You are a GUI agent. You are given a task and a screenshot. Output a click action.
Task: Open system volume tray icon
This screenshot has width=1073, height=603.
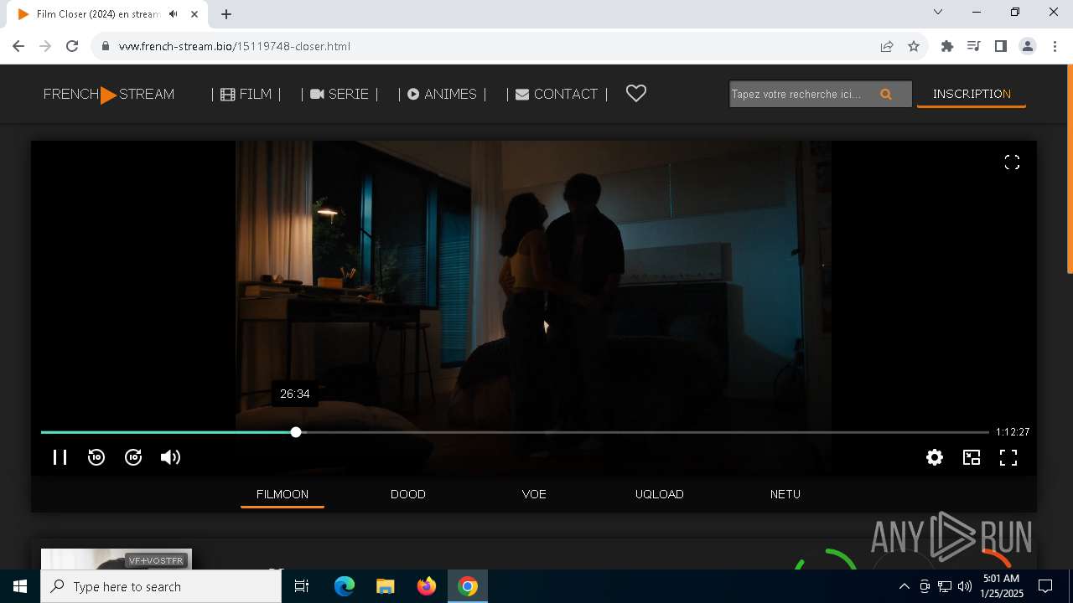pyautogui.click(x=964, y=586)
